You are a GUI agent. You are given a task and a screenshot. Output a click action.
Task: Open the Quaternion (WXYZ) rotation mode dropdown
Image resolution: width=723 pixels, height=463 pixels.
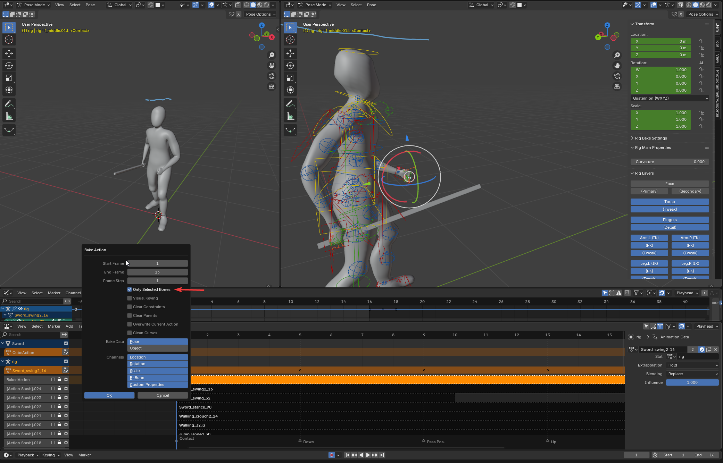tap(670, 98)
